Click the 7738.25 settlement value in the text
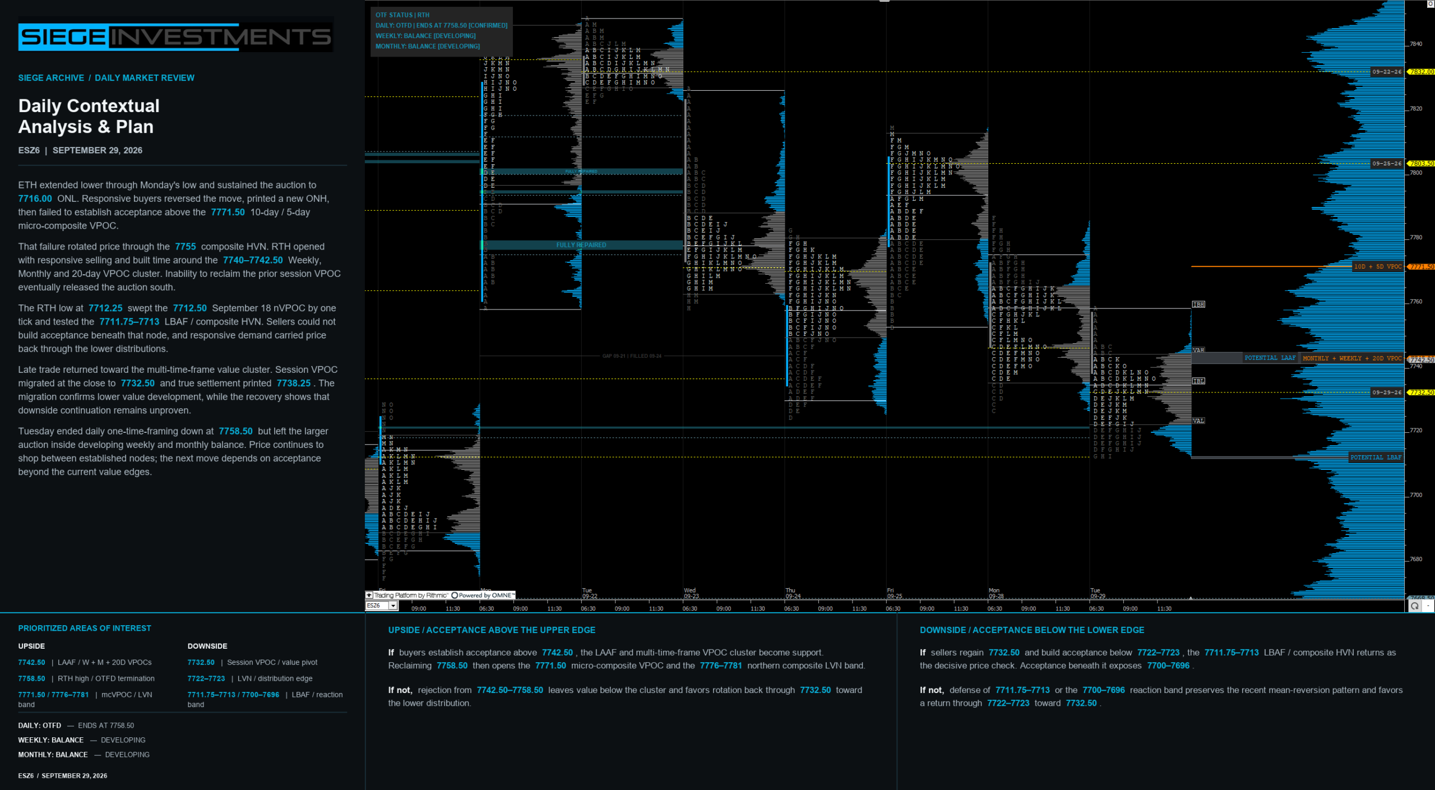This screenshot has height=790, width=1435. [x=294, y=383]
